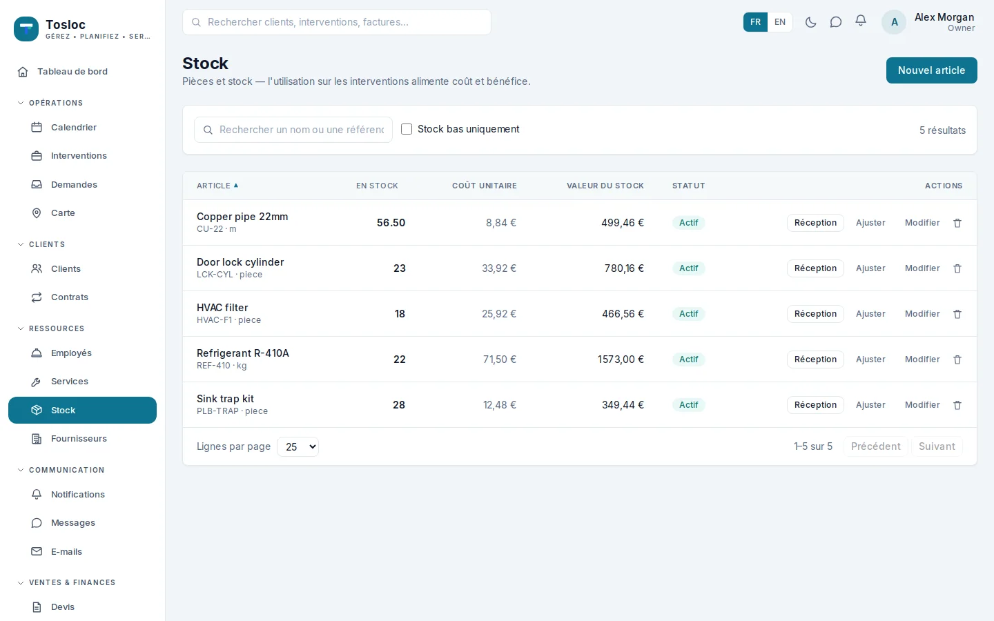Click Modifier for Refrigerant R-410A
Image resolution: width=994 pixels, height=621 pixels.
(922, 359)
